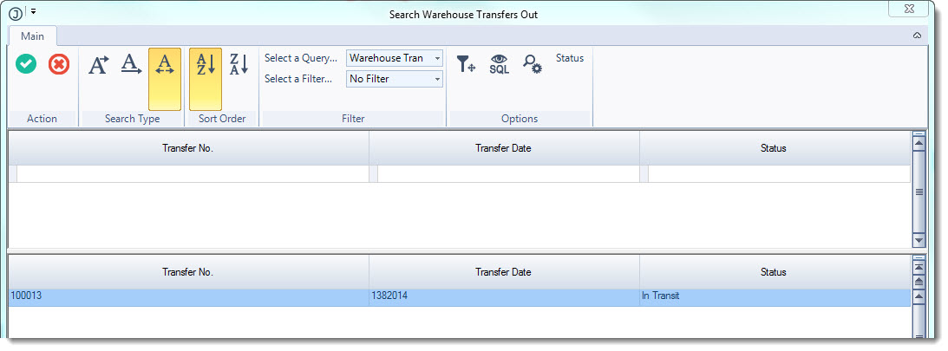
Task: Sort by upper Transfer Date column header
Action: (x=504, y=148)
